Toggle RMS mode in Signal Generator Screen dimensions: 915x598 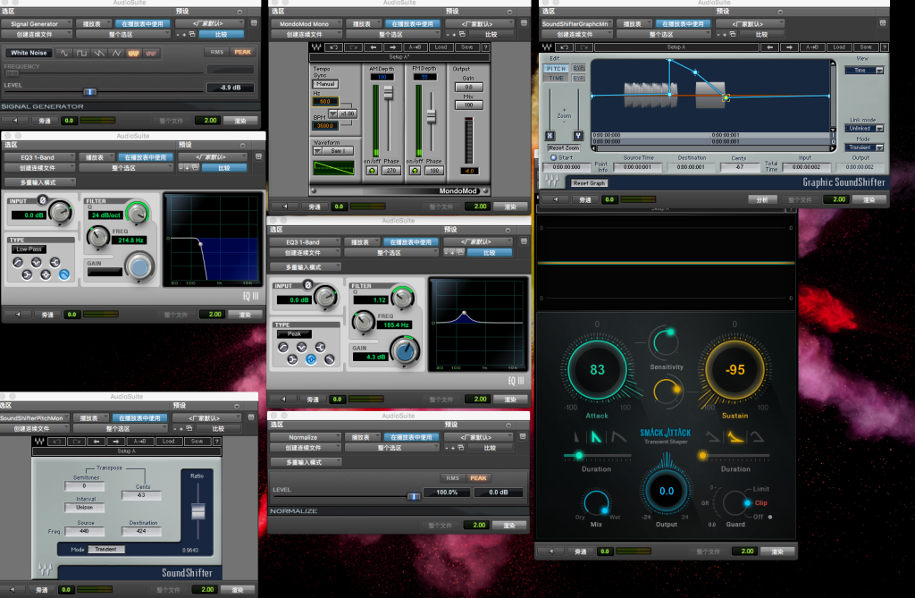coord(217,52)
